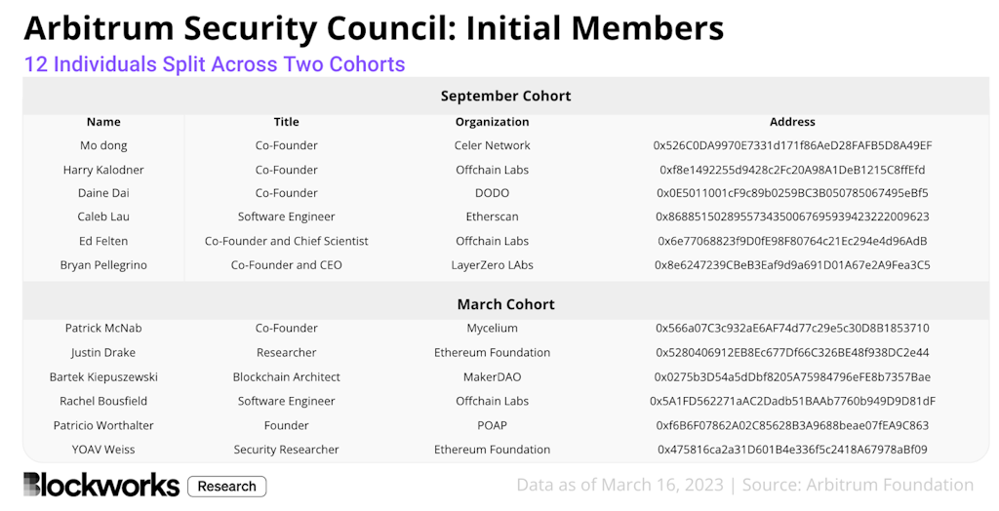The image size is (999, 511).
Task: Click the Name column header
Action: click(103, 122)
